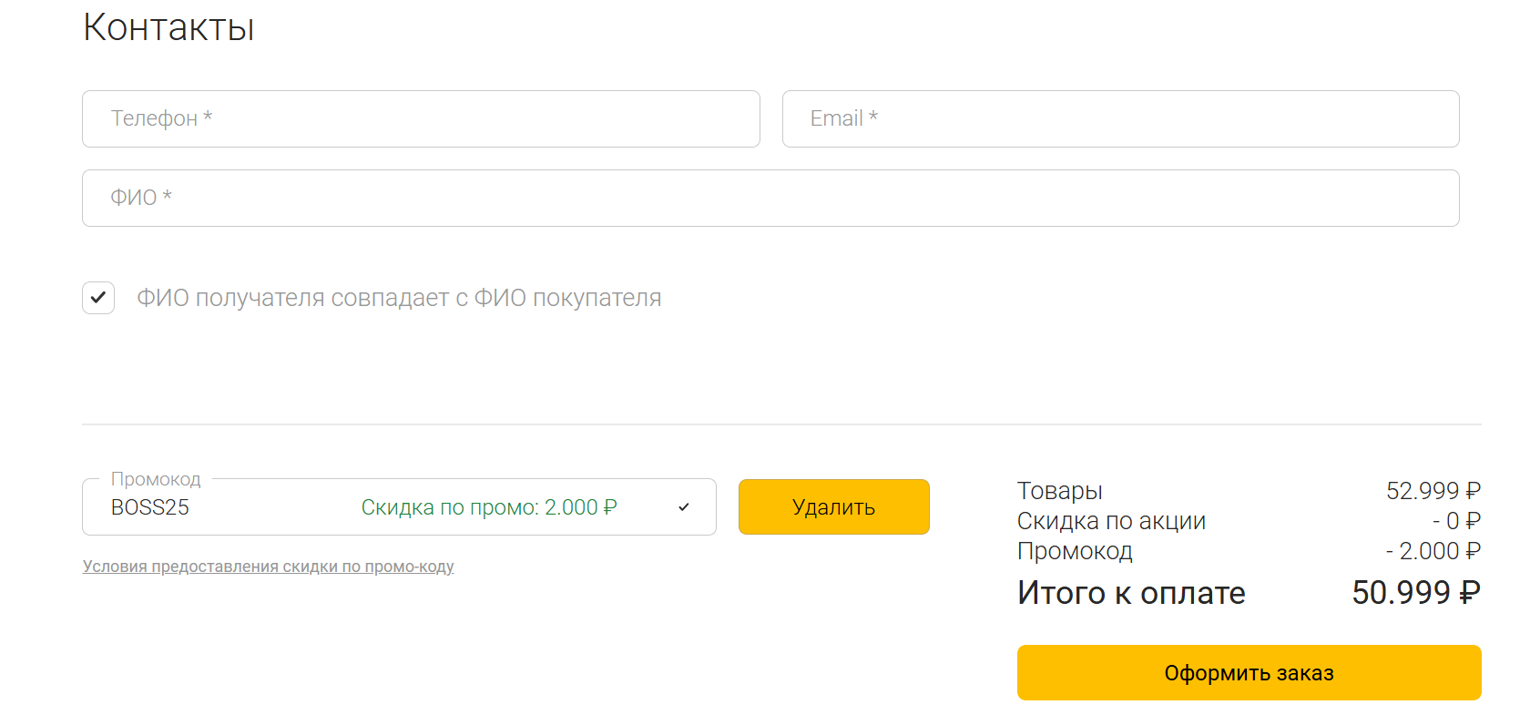1530x715 pixels.
Task: Click the Телефон input field
Action: pyautogui.click(x=421, y=118)
